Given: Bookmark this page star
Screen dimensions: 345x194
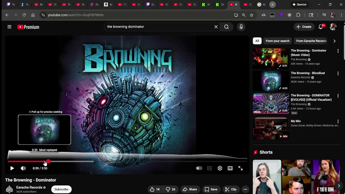Looking at the screenshot, I should coord(251,15).
